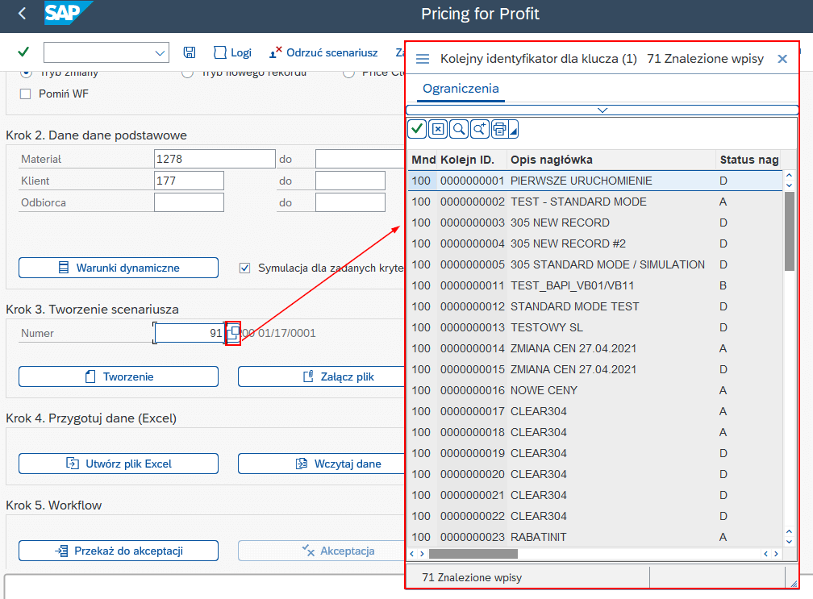Click the Warunki dynamiczne button

point(119,268)
